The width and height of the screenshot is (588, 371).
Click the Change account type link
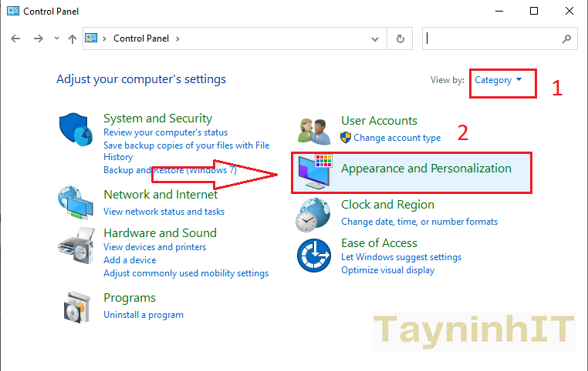point(397,138)
